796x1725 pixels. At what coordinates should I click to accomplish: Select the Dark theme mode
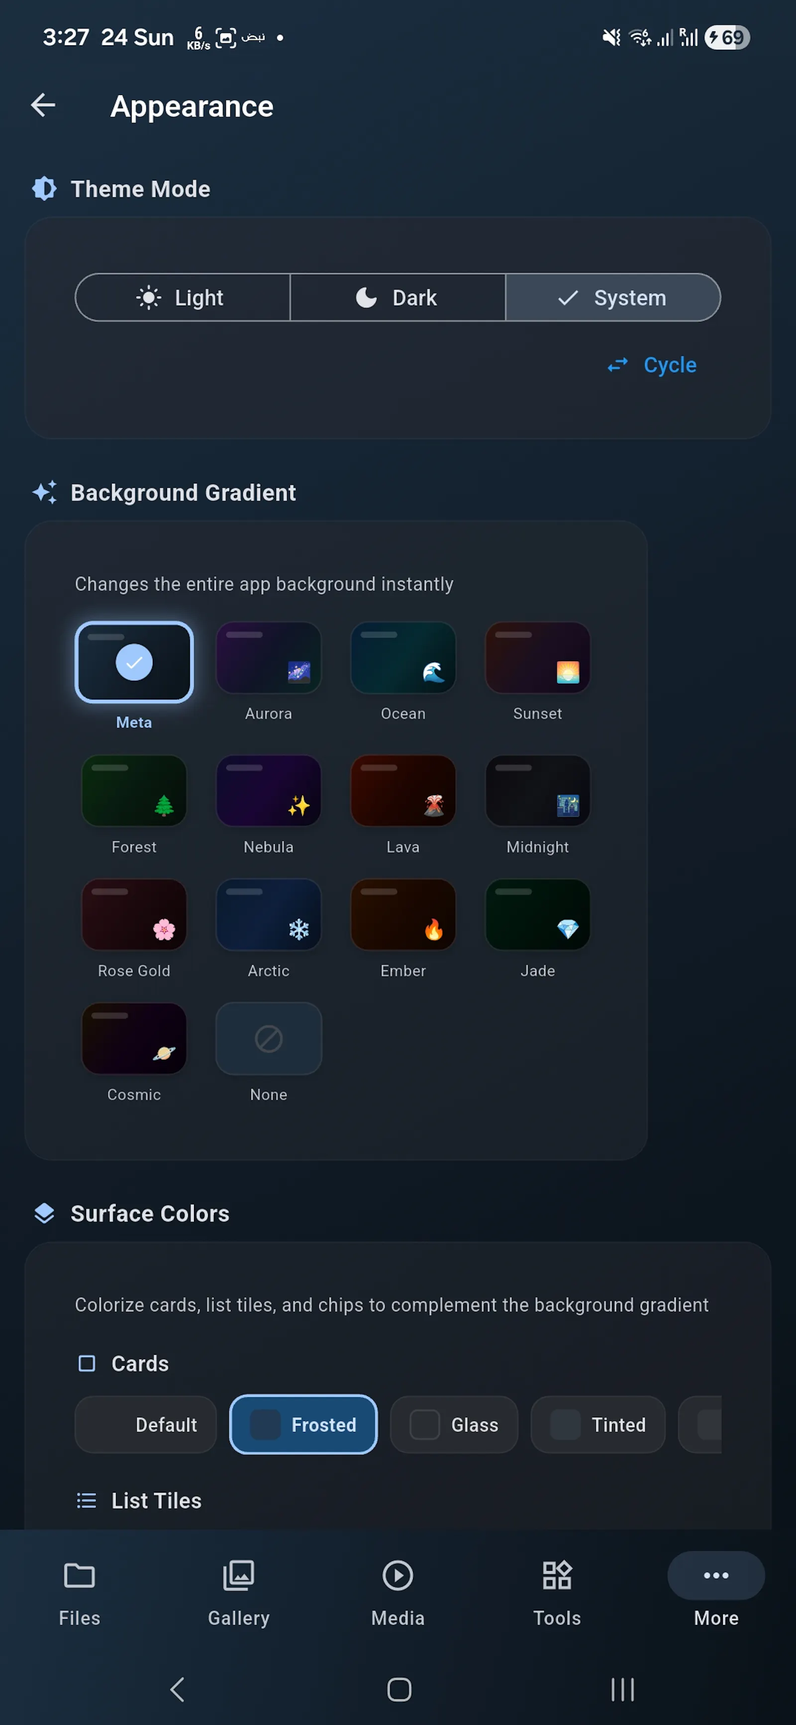pyautogui.click(x=398, y=298)
